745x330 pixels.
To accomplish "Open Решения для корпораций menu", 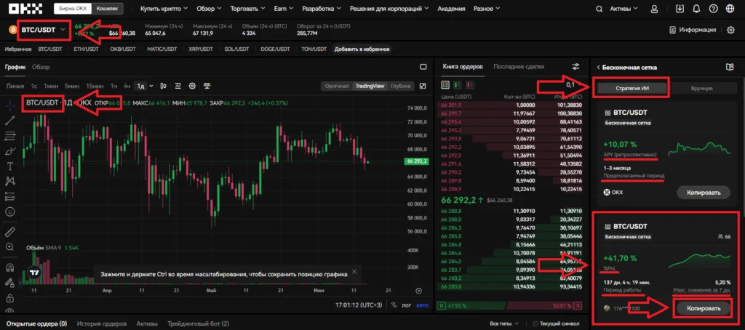I will click(390, 9).
